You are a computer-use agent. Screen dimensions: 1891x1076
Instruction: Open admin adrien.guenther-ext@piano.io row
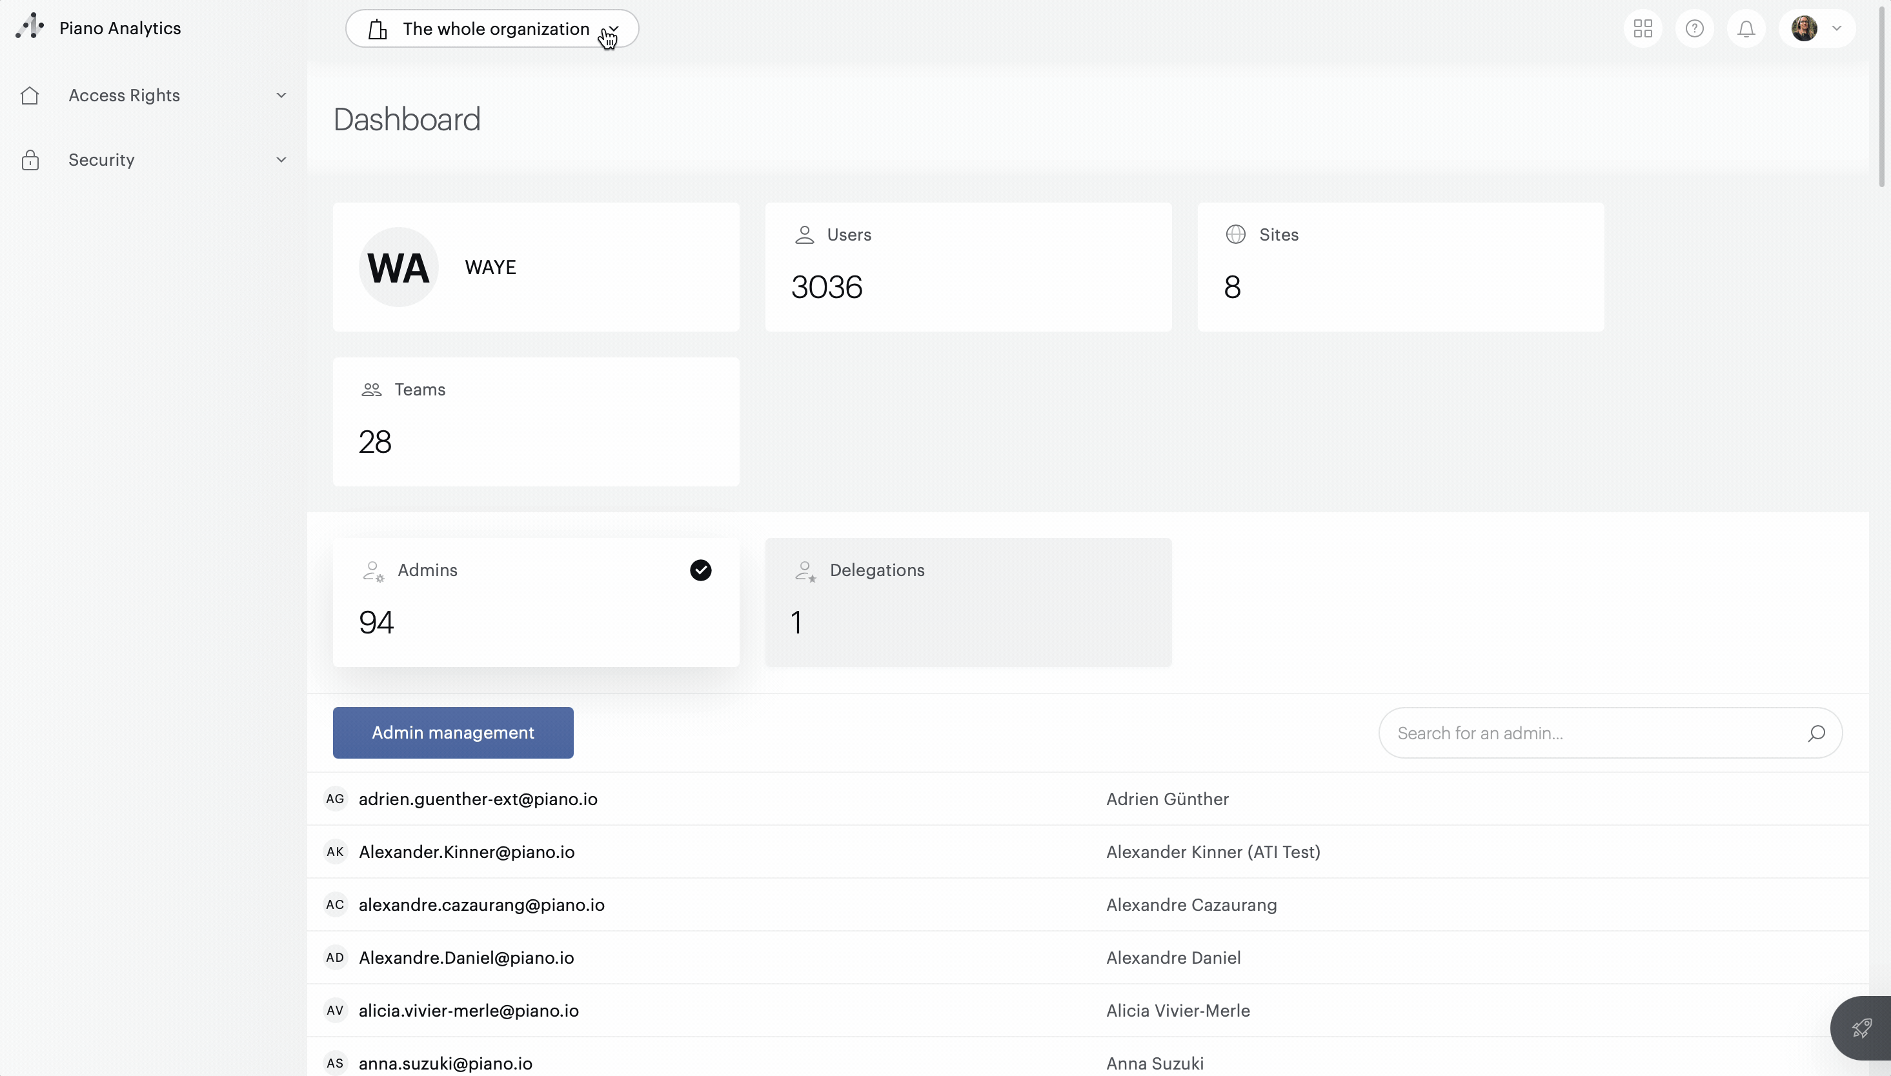[478, 799]
